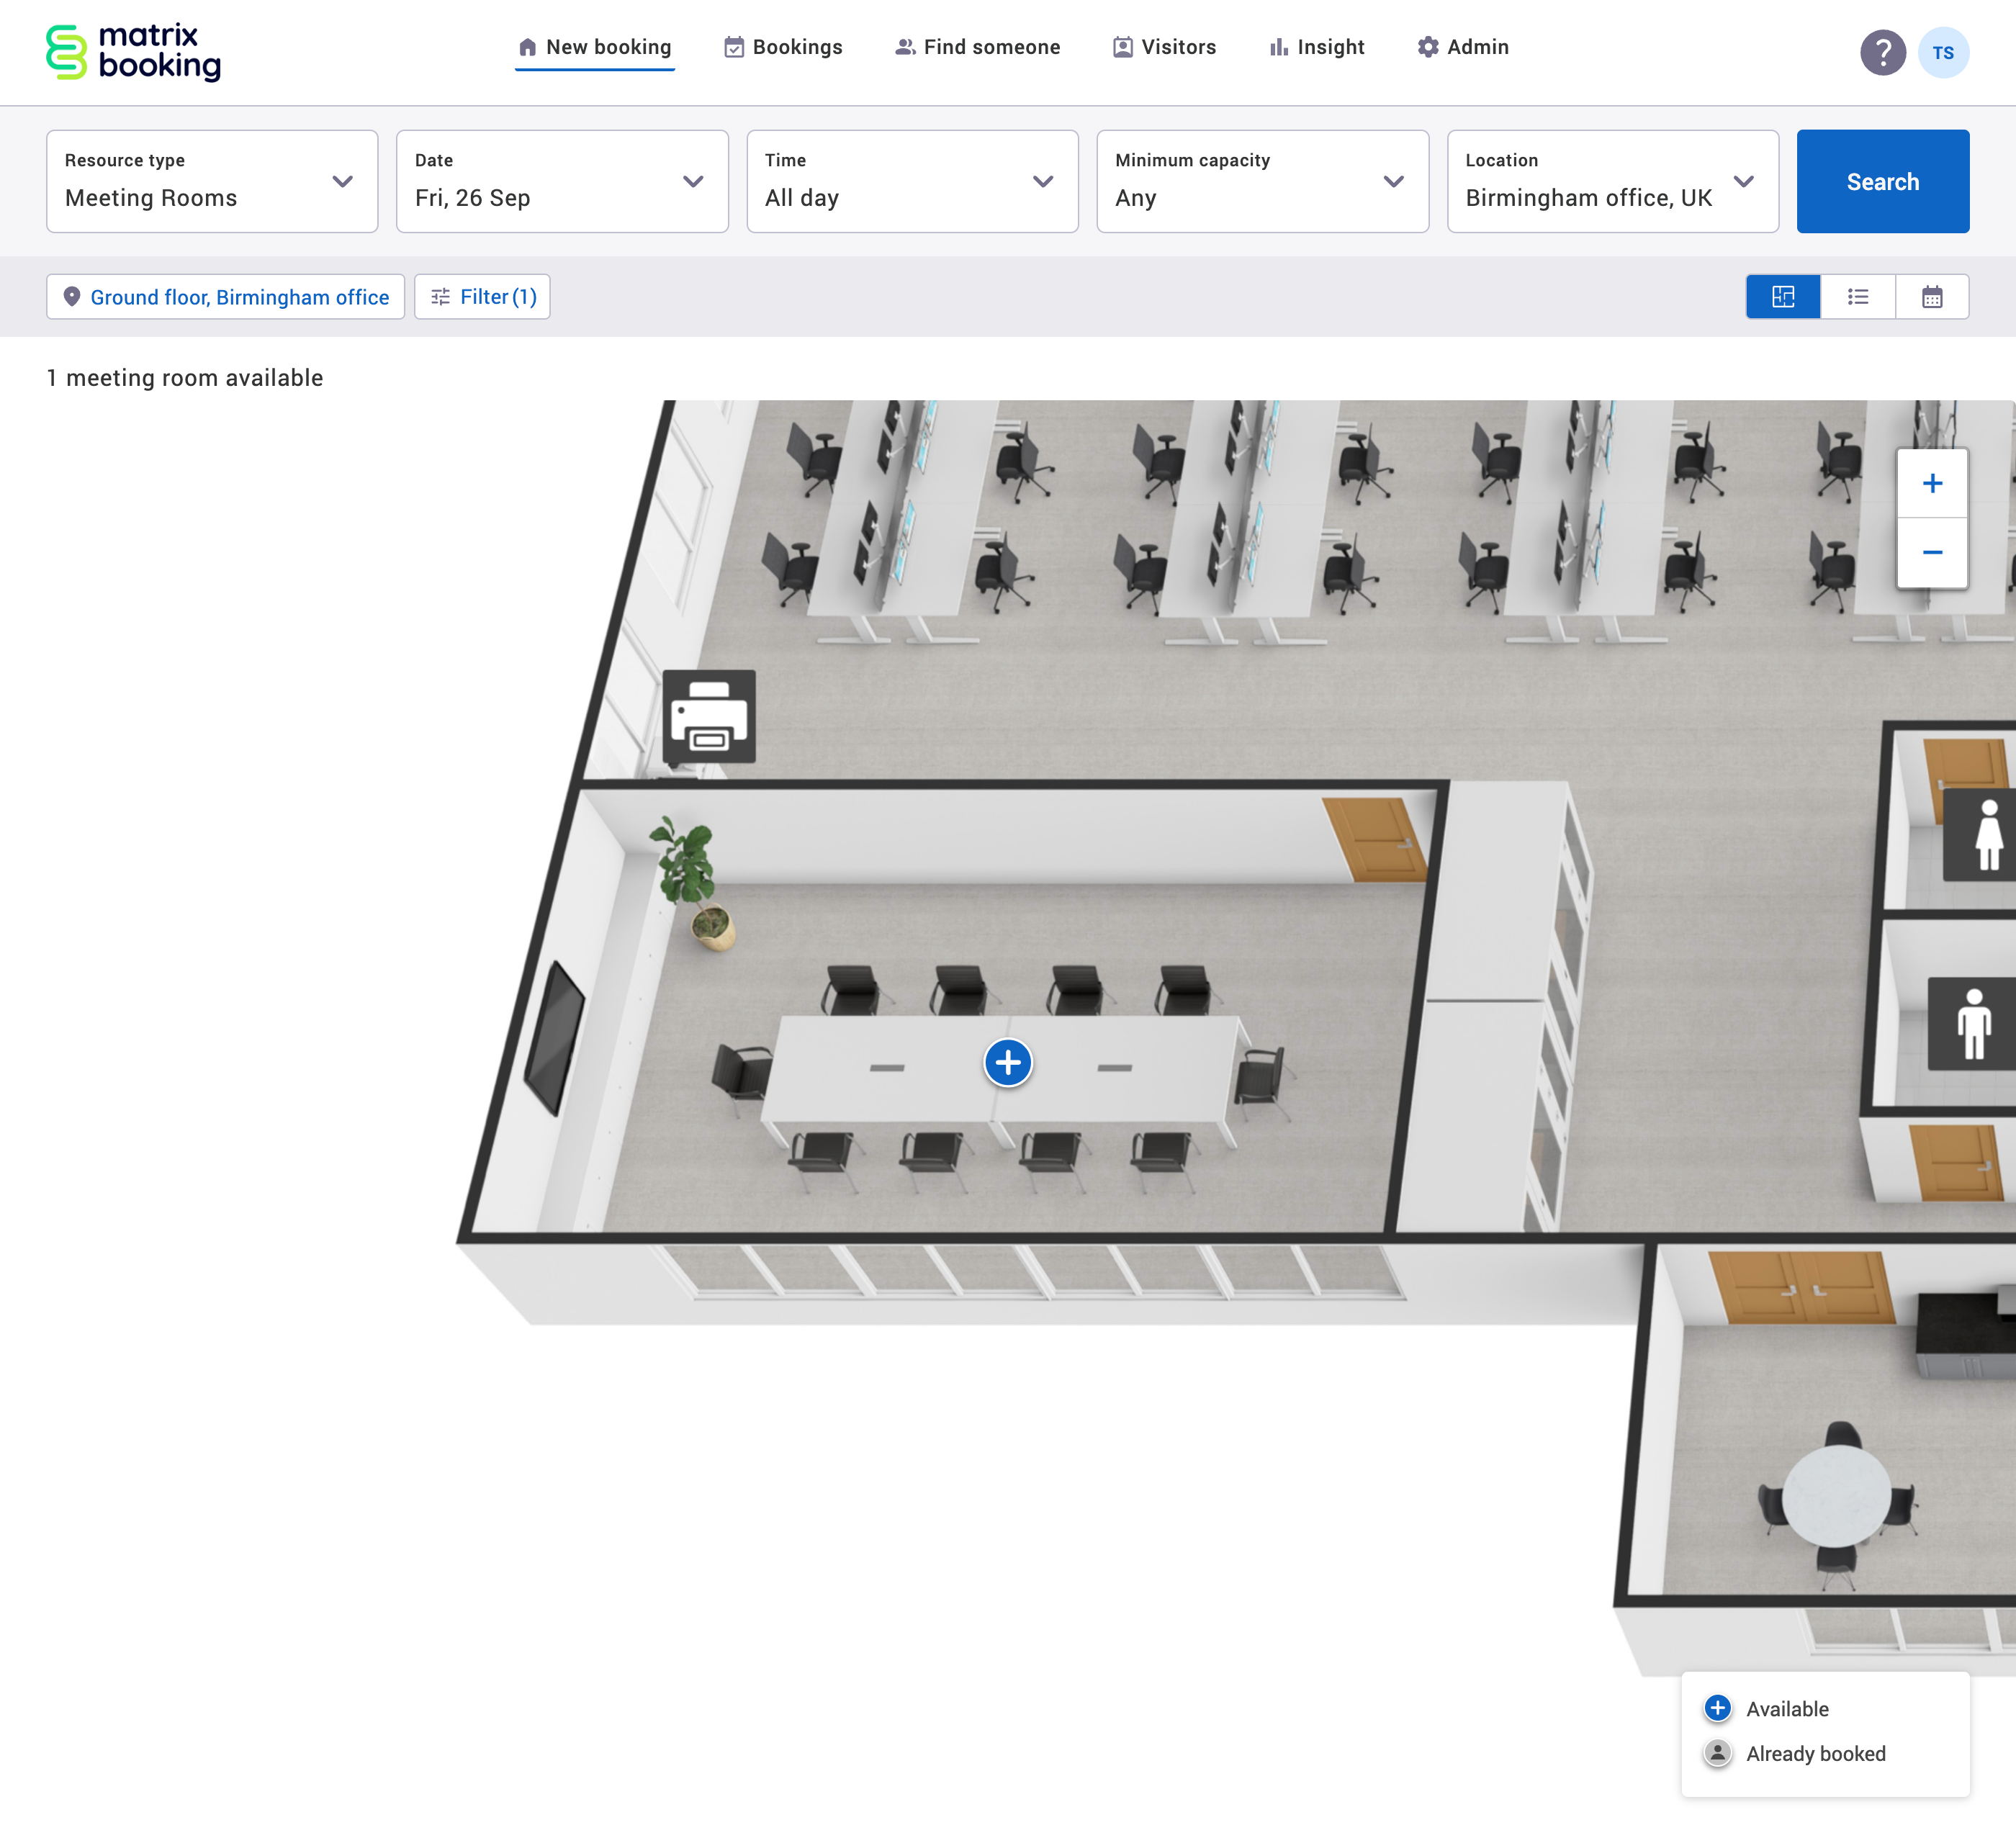The width and height of the screenshot is (2016, 1843).
Task: Click Ground floor, Birmingham office location
Action: pyautogui.click(x=226, y=297)
